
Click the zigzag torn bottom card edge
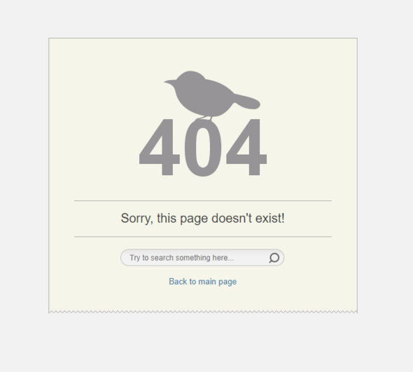(203, 312)
